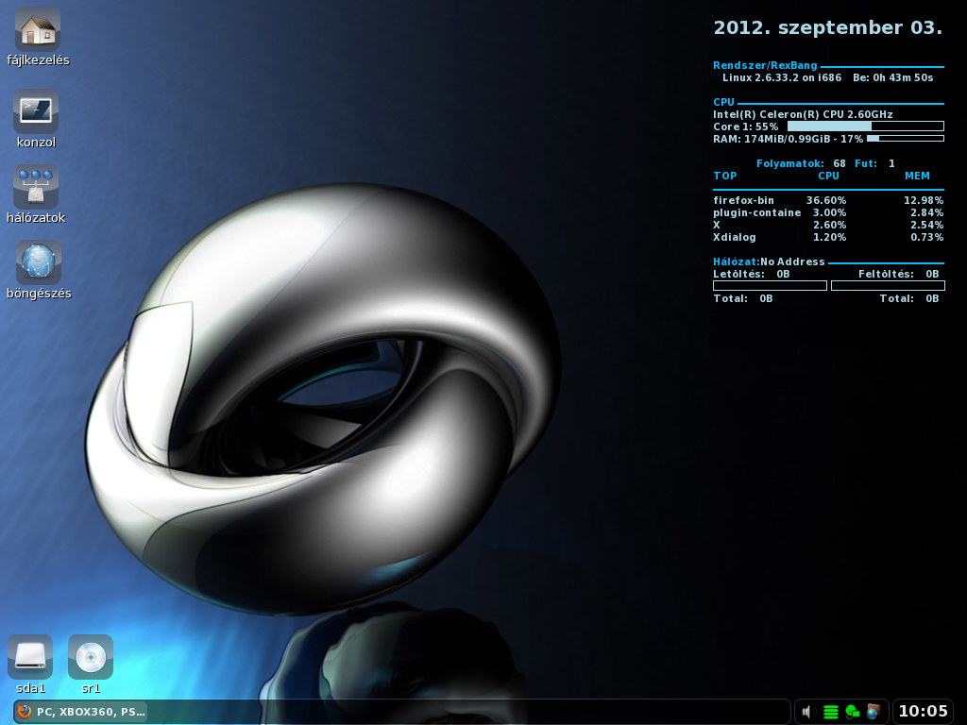Click the Letöltés download graph box

coord(770,285)
